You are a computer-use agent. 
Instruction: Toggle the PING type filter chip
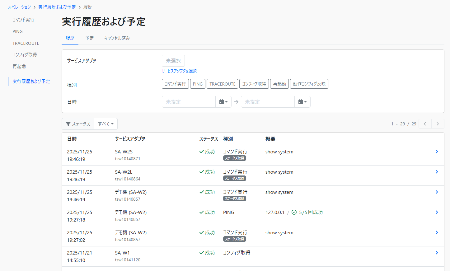coord(198,84)
